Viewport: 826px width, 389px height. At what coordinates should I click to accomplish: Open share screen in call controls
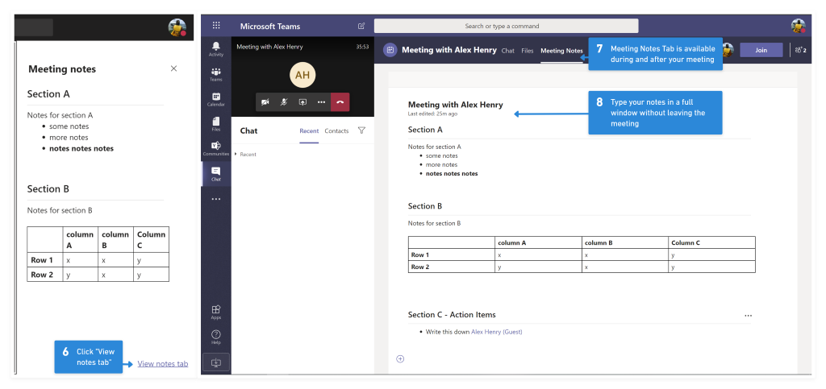pyautogui.click(x=303, y=102)
